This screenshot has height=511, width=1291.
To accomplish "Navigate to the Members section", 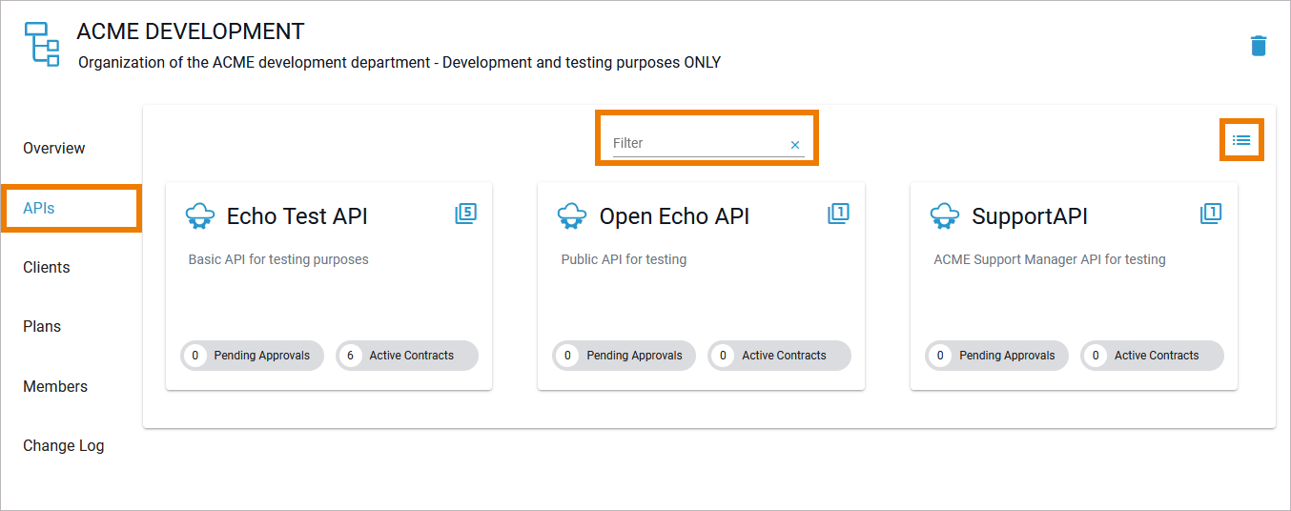I will coord(55,386).
